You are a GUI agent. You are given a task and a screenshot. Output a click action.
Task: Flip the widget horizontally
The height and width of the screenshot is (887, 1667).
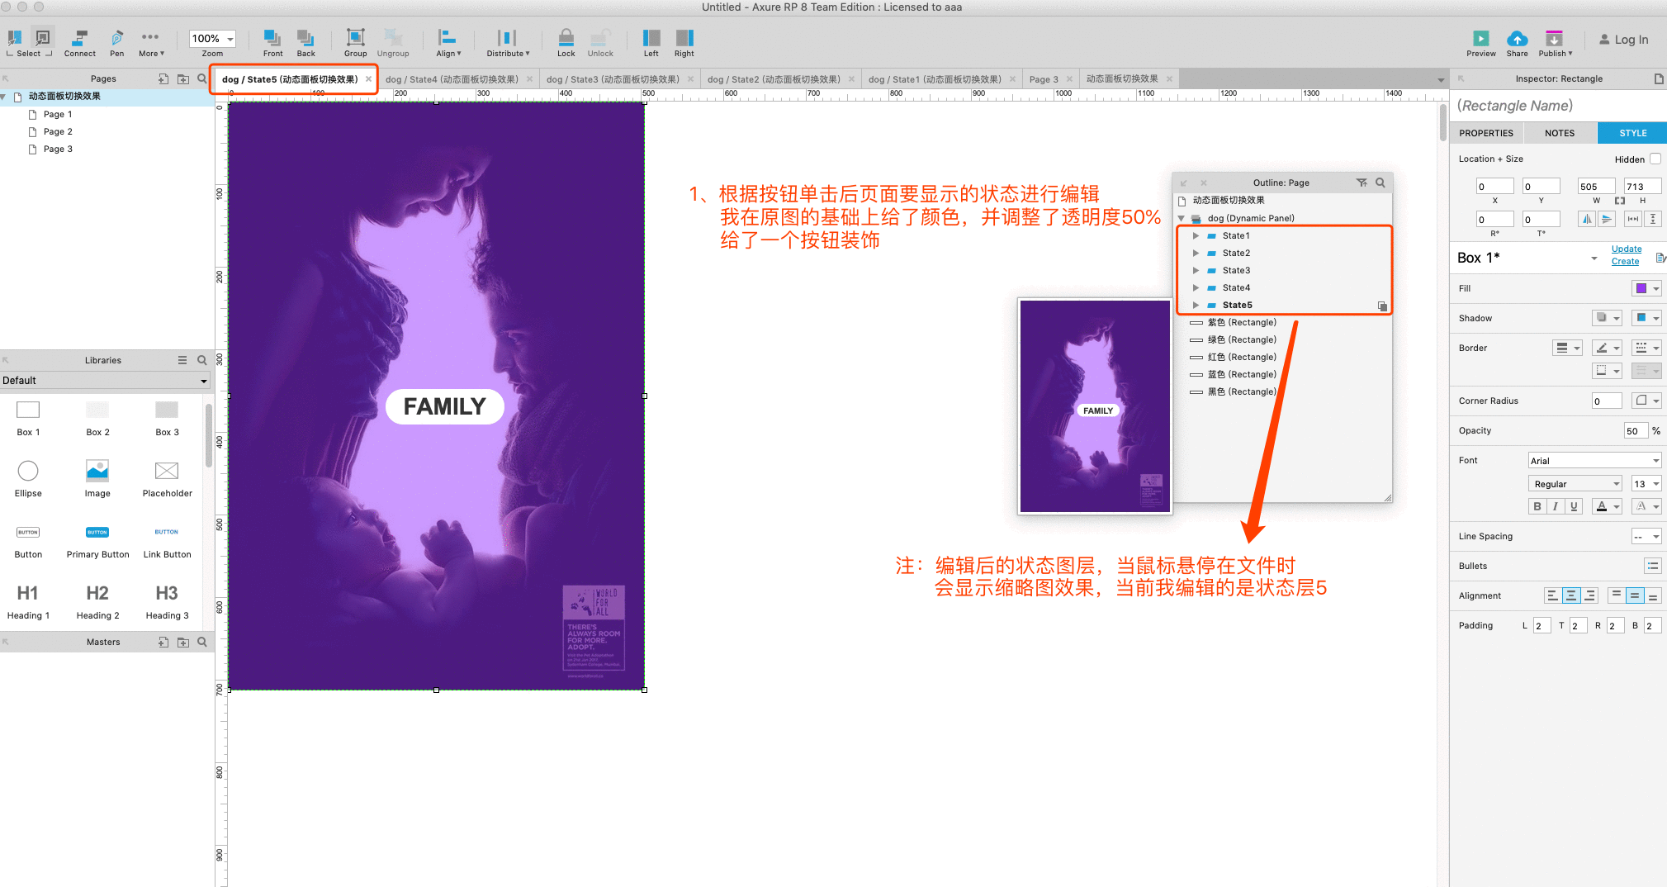point(1587,219)
